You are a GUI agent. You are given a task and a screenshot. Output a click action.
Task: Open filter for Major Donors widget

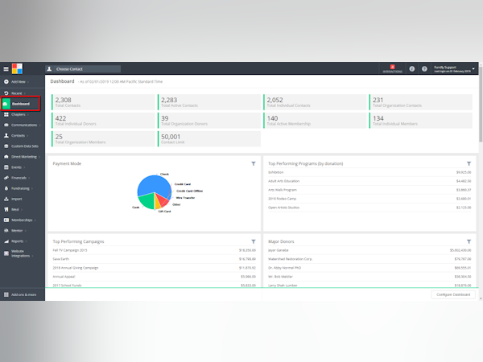(x=469, y=241)
